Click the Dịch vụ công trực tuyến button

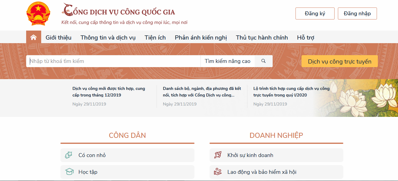(339, 61)
